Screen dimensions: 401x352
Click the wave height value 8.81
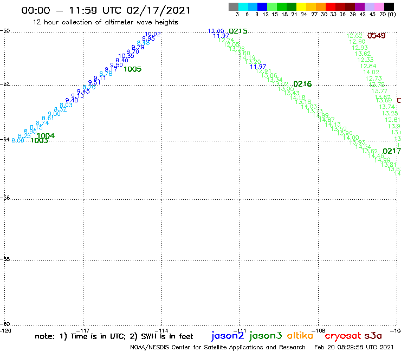(x=48, y=118)
